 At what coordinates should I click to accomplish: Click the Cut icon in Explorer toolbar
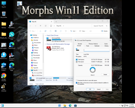pyautogui.click(x=40, y=31)
